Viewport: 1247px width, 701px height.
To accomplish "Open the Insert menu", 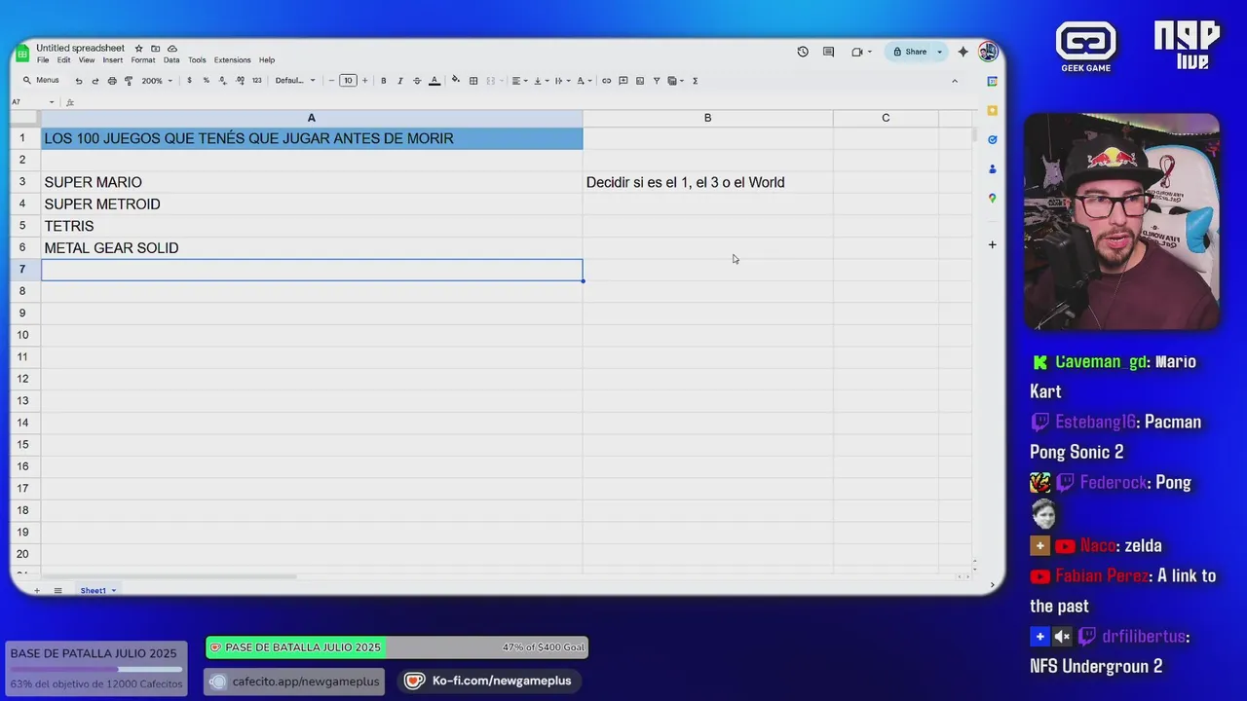I will (x=113, y=60).
